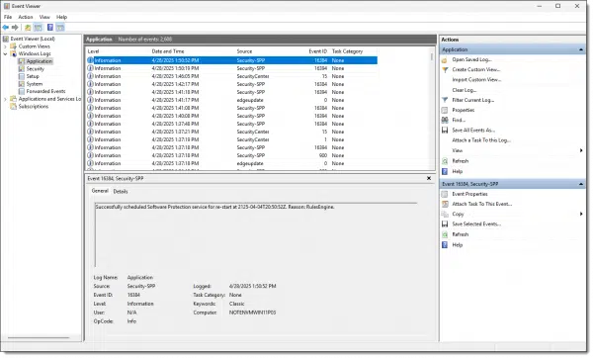593x358 pixels.
Task: Click the System log icon in the tree
Action: 22,84
